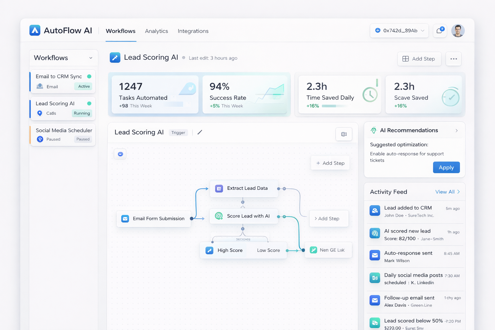Select the Score Lead with AI icon
Viewport: 495px width, 330px height.
[x=219, y=216]
